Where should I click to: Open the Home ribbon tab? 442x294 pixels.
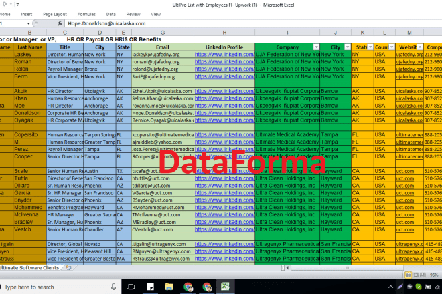(5, 14)
